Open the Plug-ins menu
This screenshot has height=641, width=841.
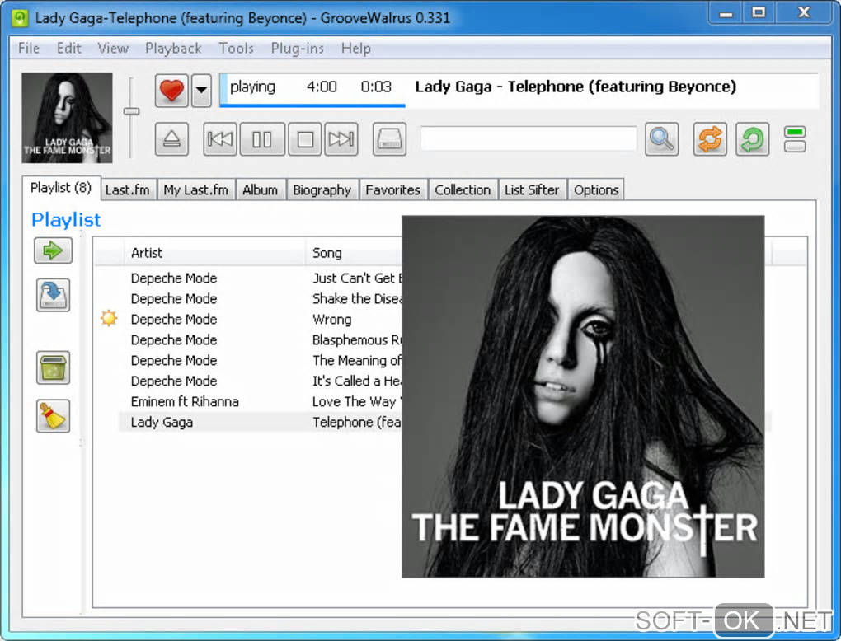point(297,49)
